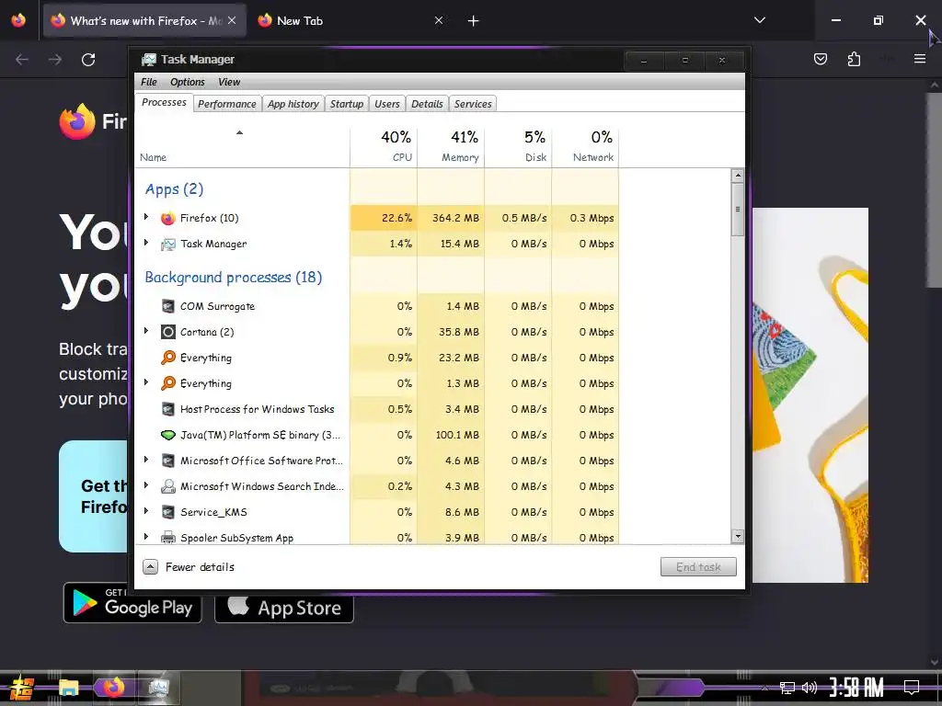The height and width of the screenshot is (706, 942).
Task: Go back in Firefox toolbar
Action: point(22,60)
